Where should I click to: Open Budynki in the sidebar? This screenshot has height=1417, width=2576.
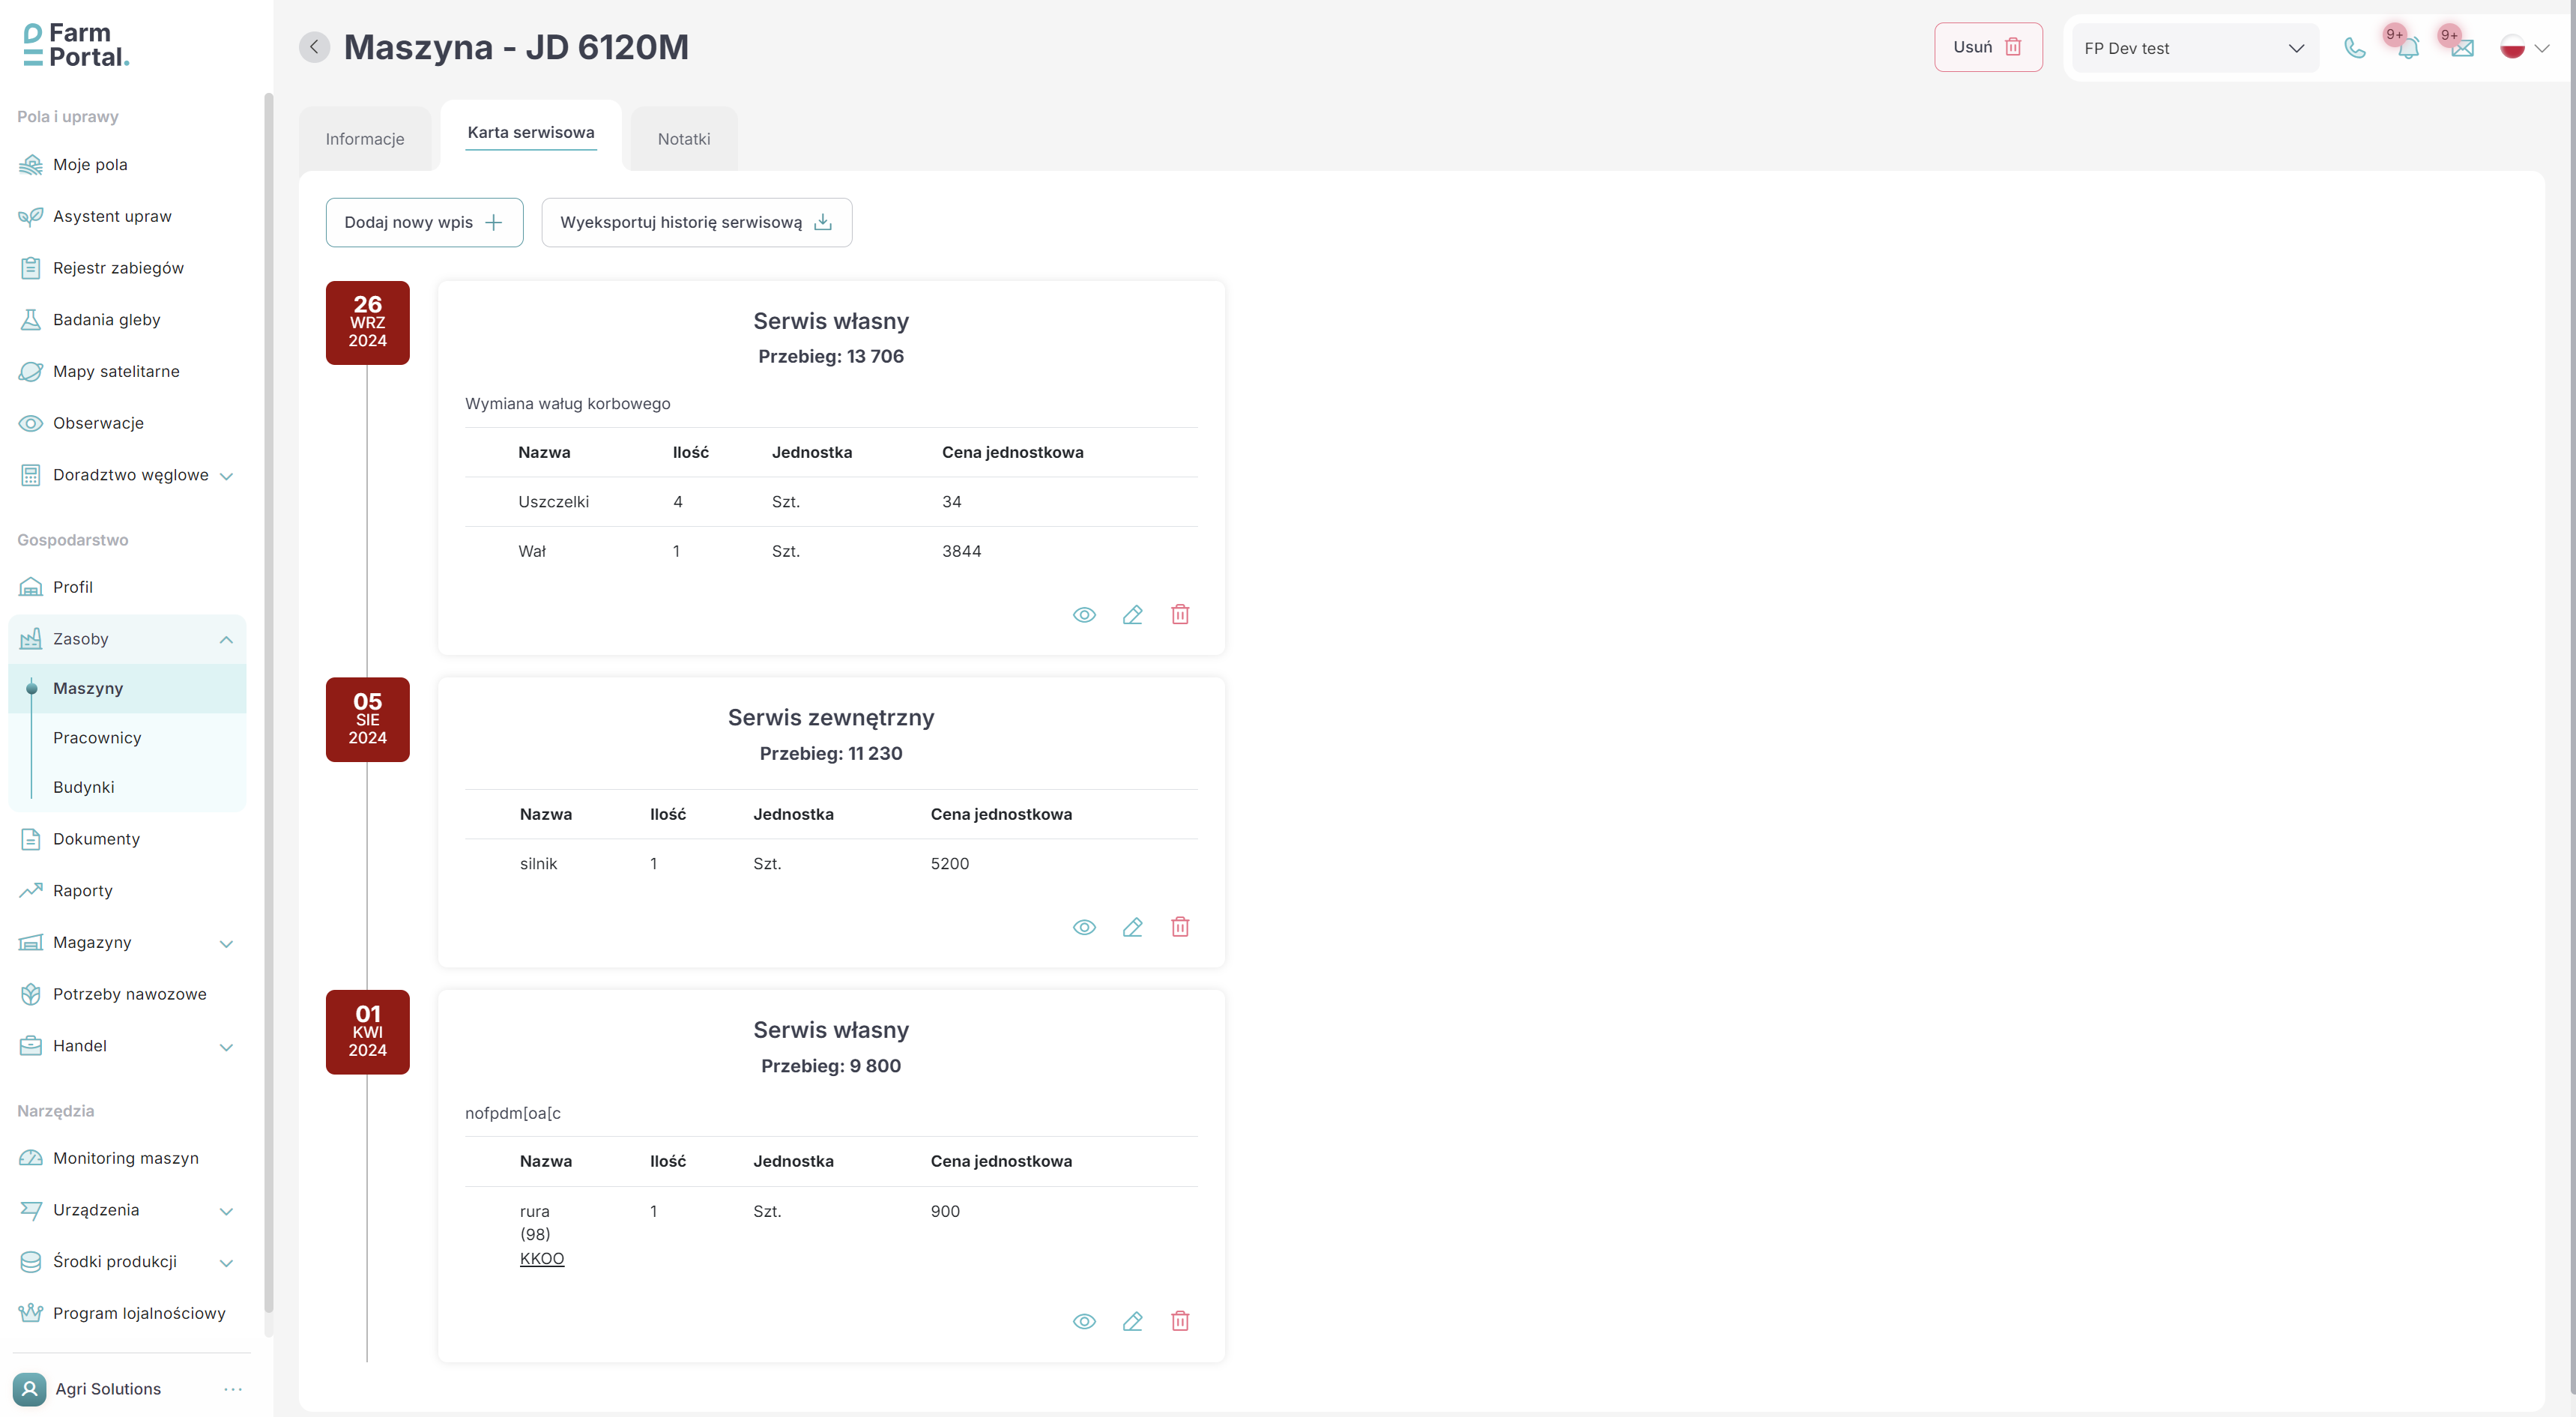click(127, 787)
